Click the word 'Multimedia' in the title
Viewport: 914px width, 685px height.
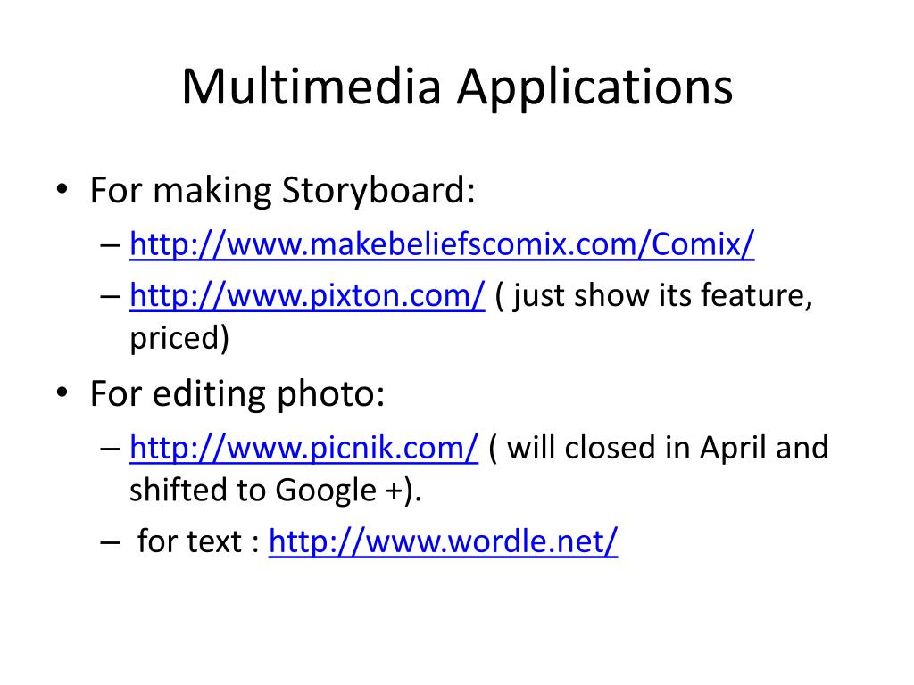[x=312, y=87]
